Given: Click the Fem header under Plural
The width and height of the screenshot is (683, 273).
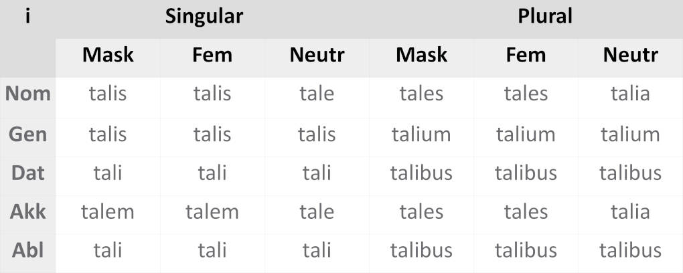Looking at the screenshot, I should 526,55.
